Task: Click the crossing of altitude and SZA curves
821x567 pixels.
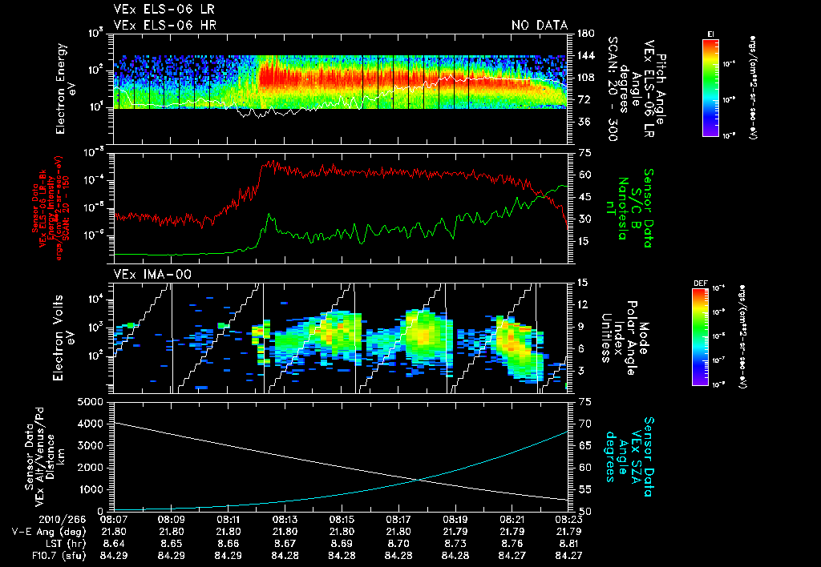Action: pos(418,481)
